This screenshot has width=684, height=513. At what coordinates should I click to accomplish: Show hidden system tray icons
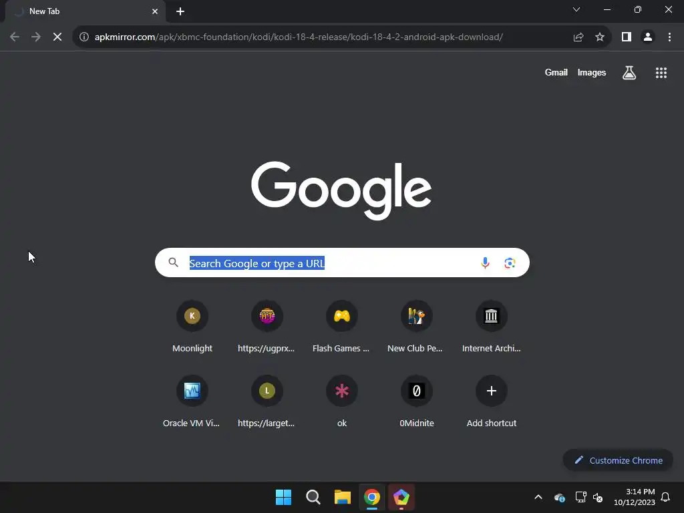[x=538, y=497]
